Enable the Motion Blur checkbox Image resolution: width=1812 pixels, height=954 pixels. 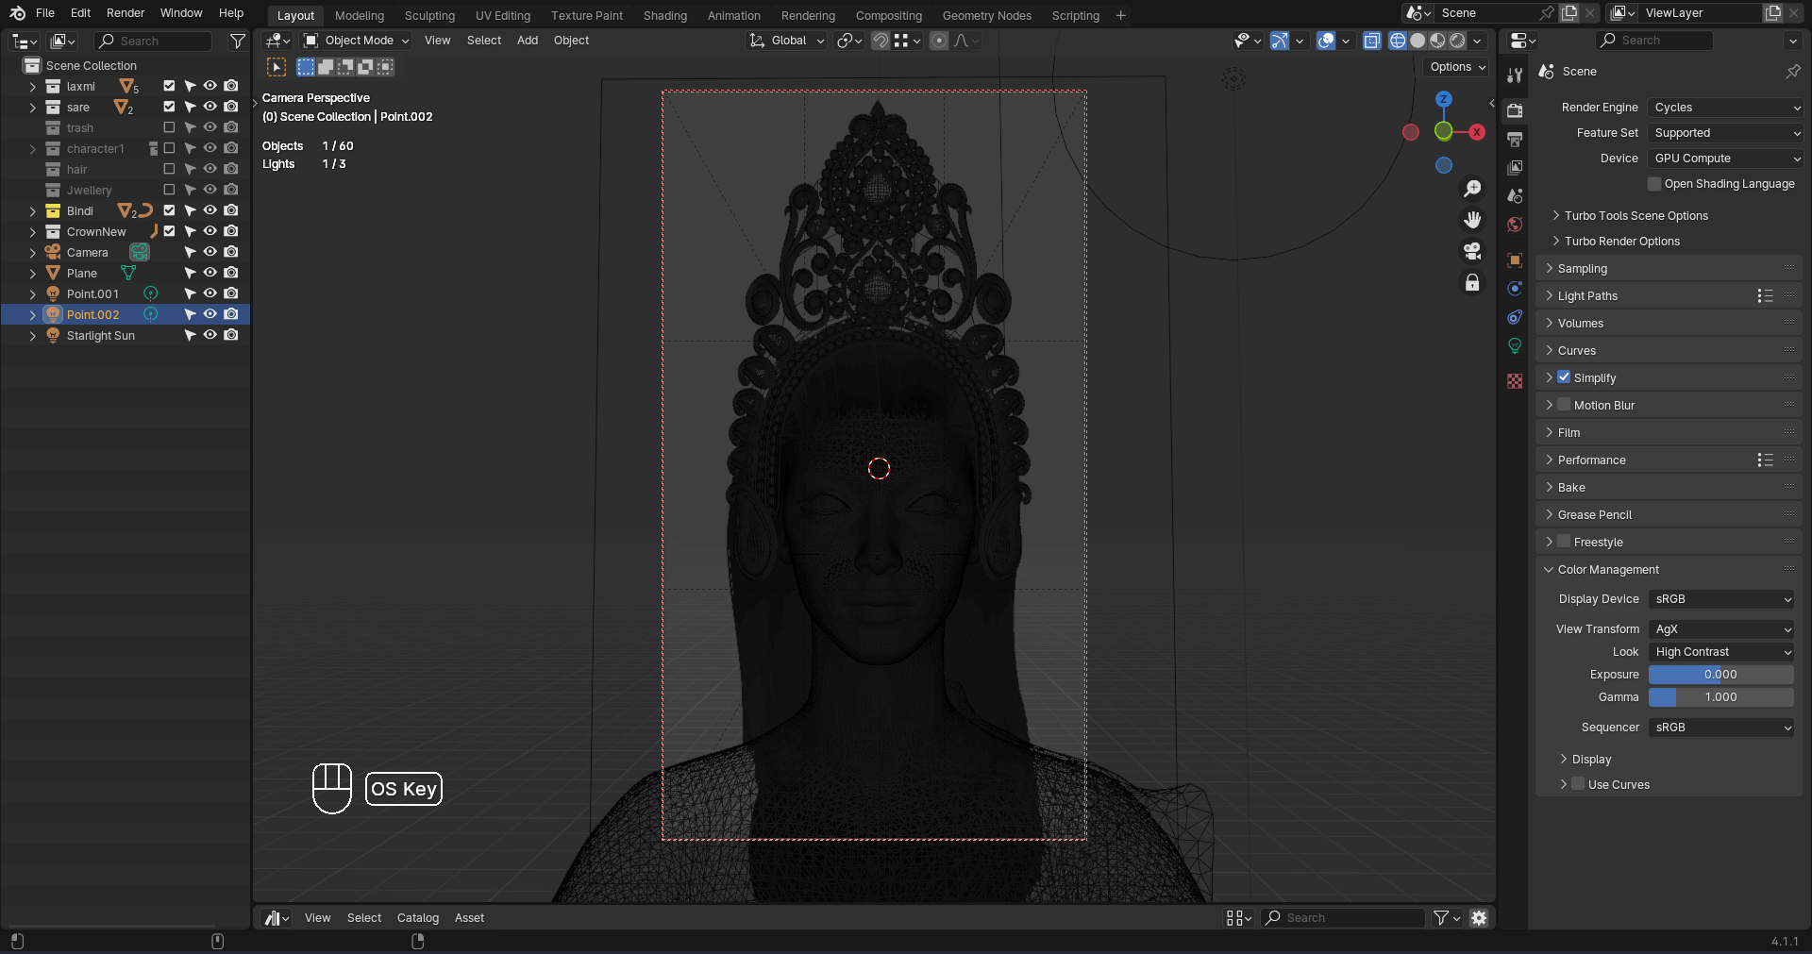[1564, 405]
